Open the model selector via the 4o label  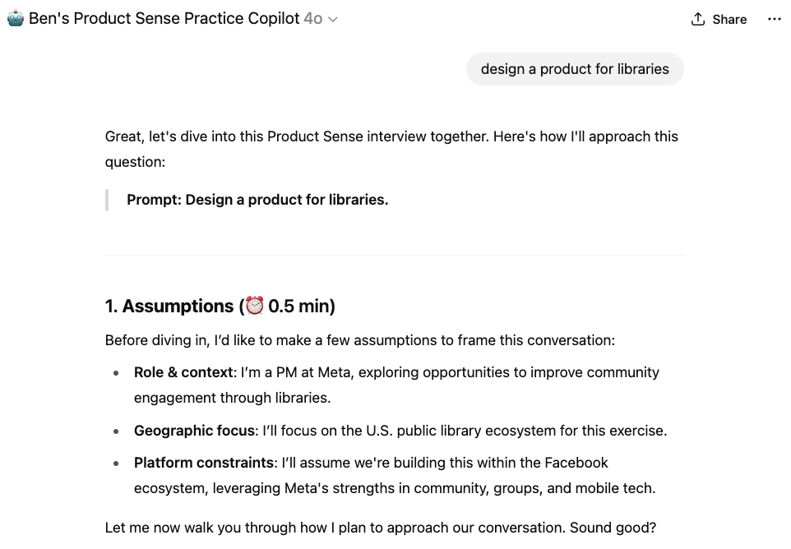tap(313, 19)
